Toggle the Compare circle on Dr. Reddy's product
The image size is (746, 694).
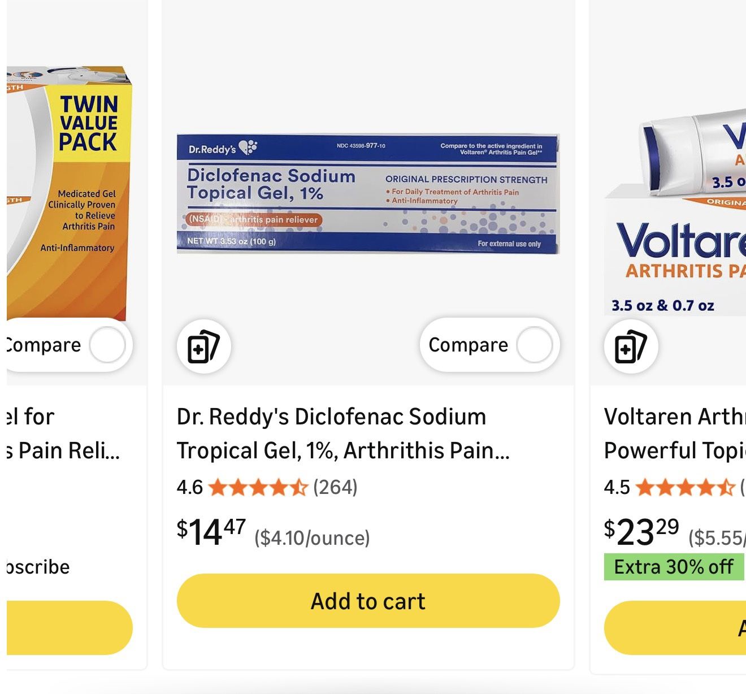[x=534, y=345]
